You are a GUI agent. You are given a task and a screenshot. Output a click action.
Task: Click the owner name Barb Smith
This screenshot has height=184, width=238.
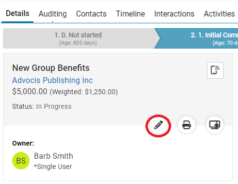[53, 156]
